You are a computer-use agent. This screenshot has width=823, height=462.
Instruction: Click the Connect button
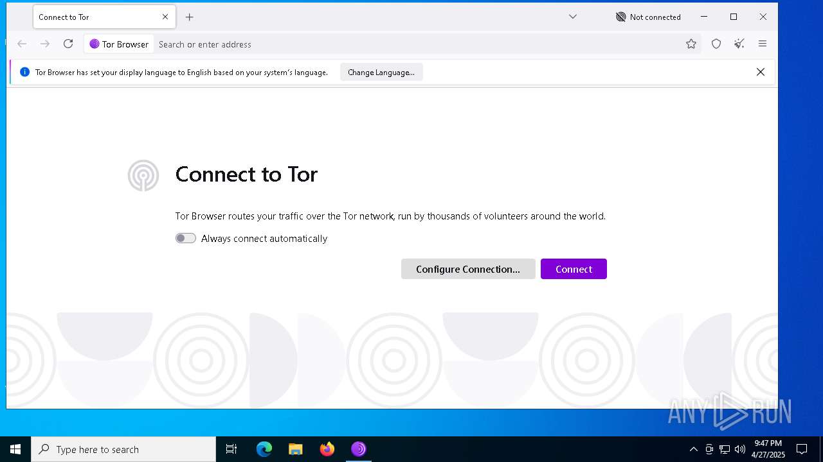click(x=574, y=269)
